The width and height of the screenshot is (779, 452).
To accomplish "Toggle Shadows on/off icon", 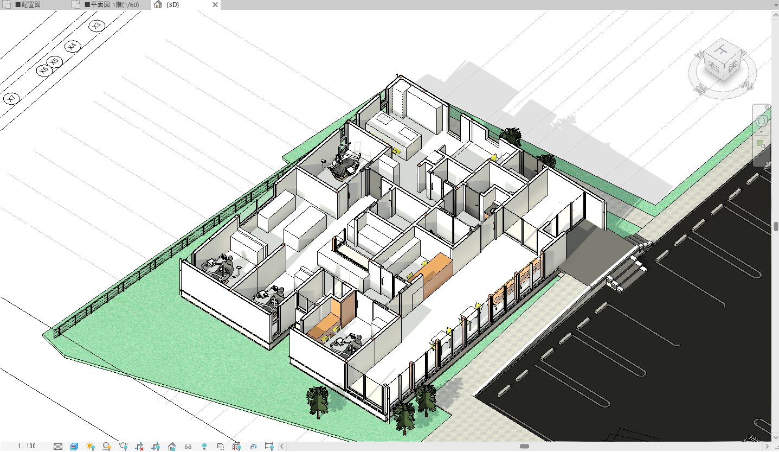I will click(107, 447).
